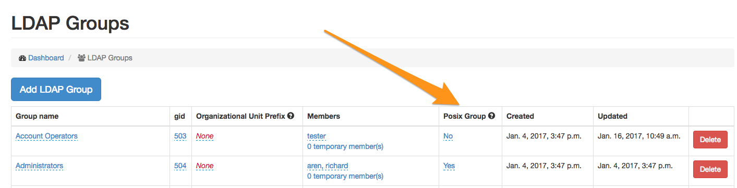Viewport: 737px width, 188px height.
Task: Open Administrators' 0 temporary member(s)
Action: [x=345, y=176]
